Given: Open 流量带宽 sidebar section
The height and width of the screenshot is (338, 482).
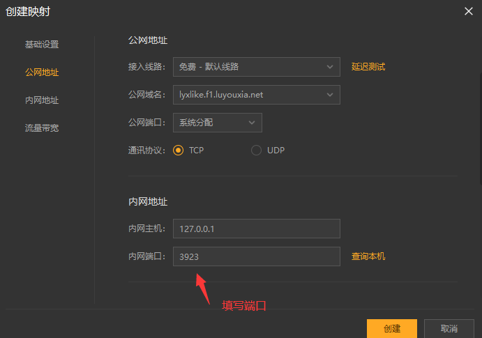Looking at the screenshot, I should 42,128.
